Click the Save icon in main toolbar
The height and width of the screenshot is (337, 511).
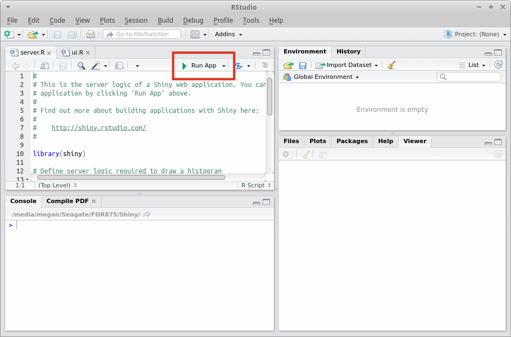[x=57, y=35]
